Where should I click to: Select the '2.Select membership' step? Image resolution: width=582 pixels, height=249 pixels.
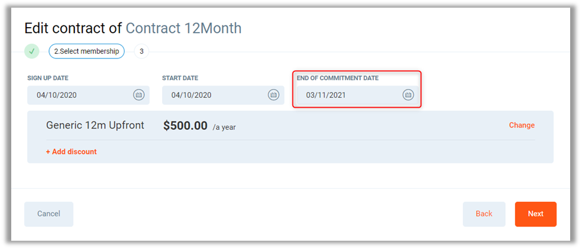pos(86,51)
